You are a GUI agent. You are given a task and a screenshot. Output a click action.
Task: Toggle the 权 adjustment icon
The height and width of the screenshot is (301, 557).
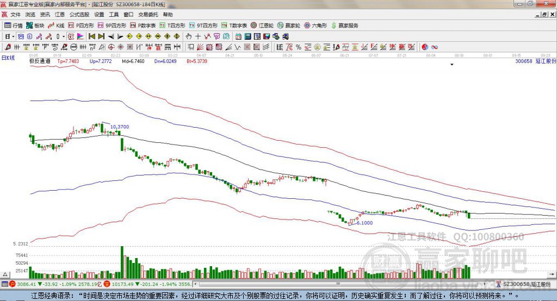(x=71, y=36)
